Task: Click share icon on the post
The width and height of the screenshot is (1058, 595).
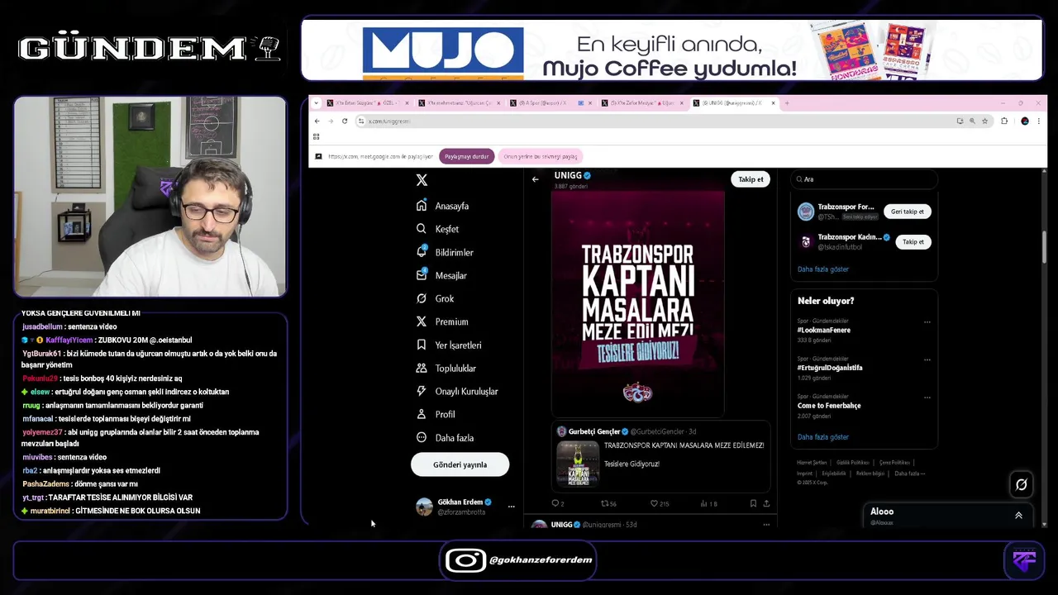Action: point(766,503)
